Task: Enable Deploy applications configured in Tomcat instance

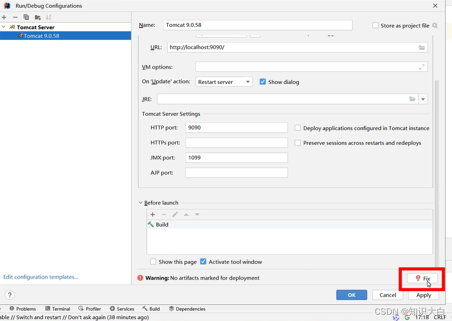Action: (298, 128)
